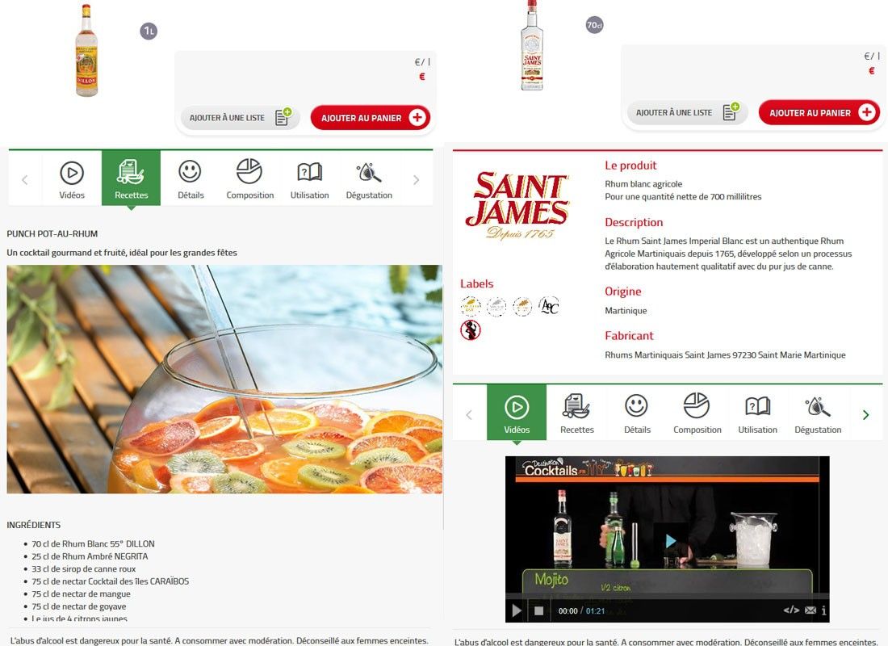This screenshot has width=888, height=646.
Task: Open Composition tab in Dillon product panel
Action: pyautogui.click(x=249, y=178)
